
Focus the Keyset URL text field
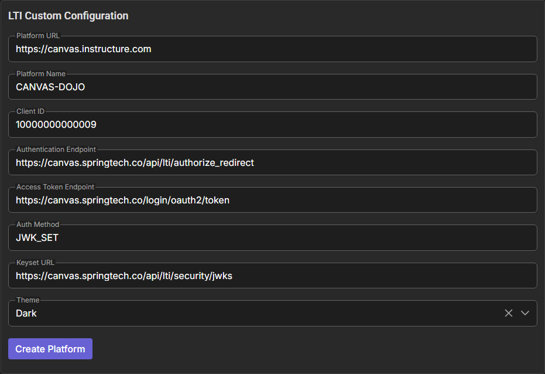pos(272,276)
